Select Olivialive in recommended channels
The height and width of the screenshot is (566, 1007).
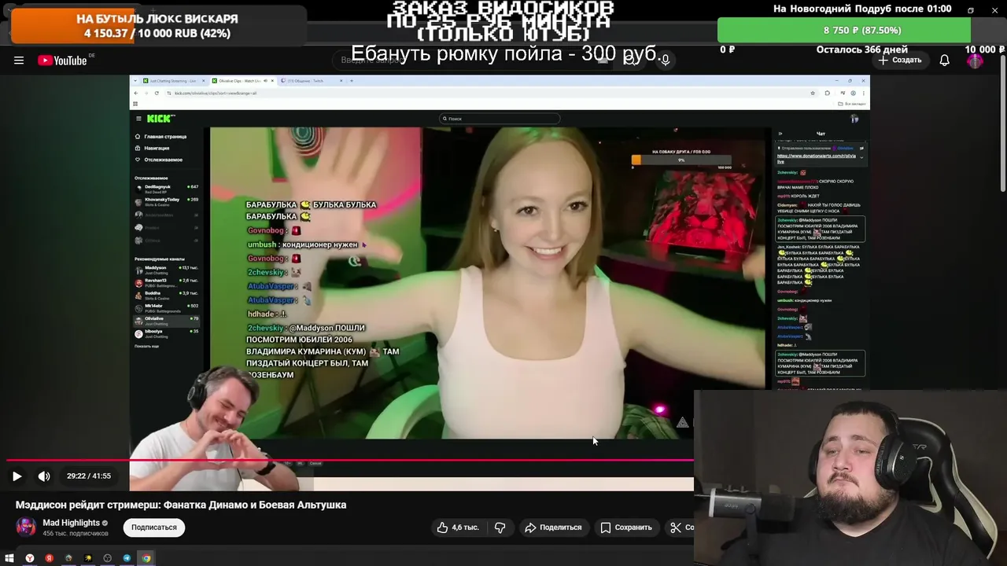coord(167,321)
